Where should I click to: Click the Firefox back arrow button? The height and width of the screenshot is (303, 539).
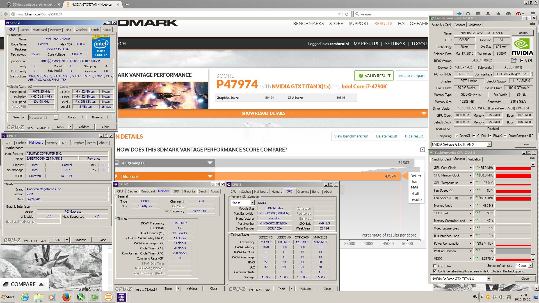pos(6,14)
